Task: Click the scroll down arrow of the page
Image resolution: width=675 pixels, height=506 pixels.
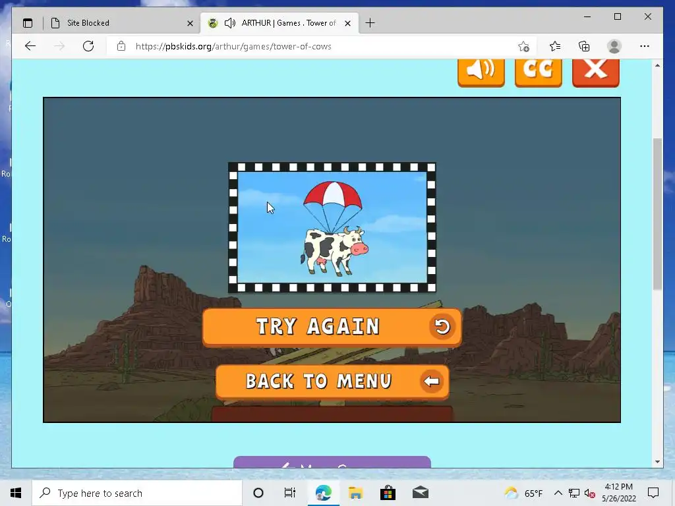Action: 657,462
